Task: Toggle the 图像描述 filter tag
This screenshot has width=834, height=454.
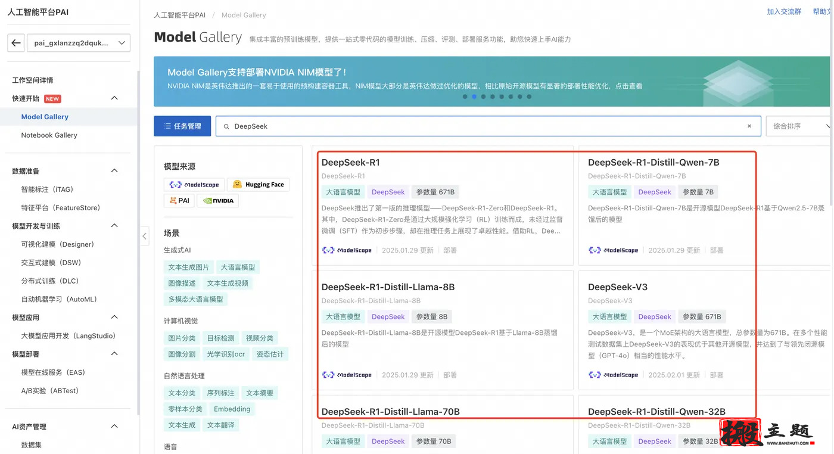Action: point(182,284)
